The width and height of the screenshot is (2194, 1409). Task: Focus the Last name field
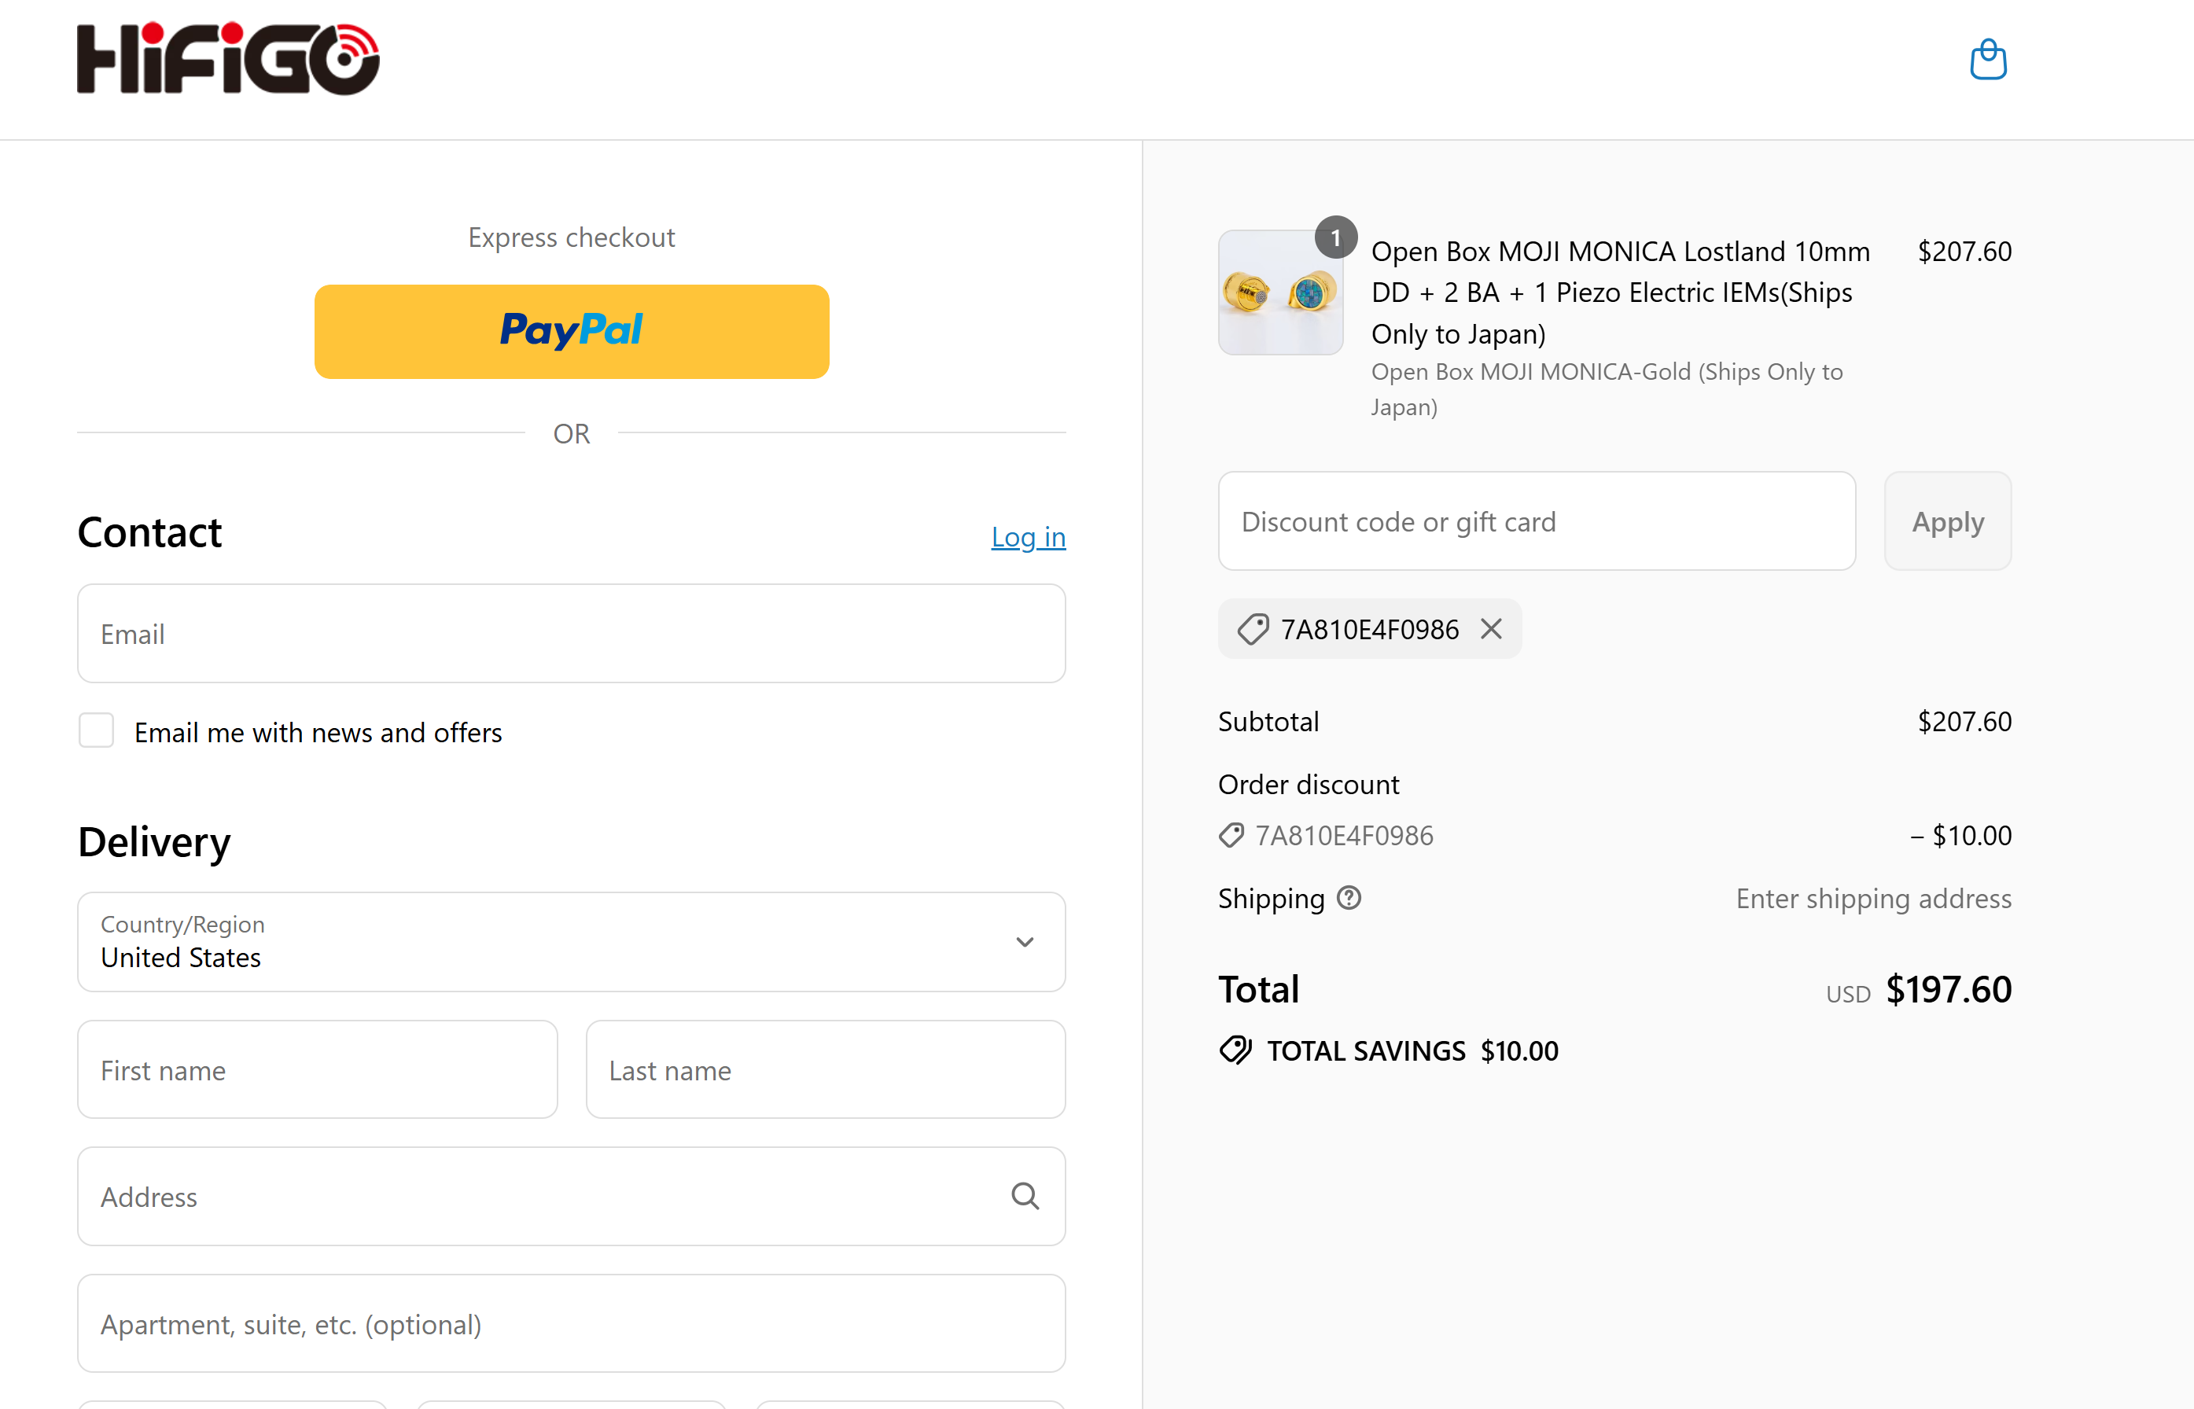click(825, 1069)
